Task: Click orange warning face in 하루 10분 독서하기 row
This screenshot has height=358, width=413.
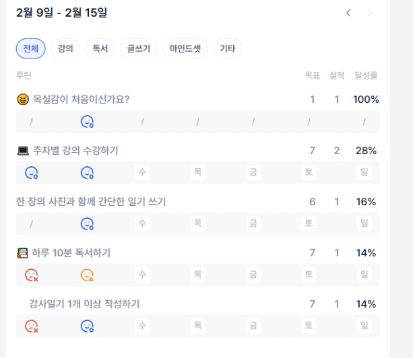Action: 87,275
